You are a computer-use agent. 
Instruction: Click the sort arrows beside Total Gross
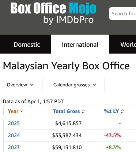coord(83,111)
